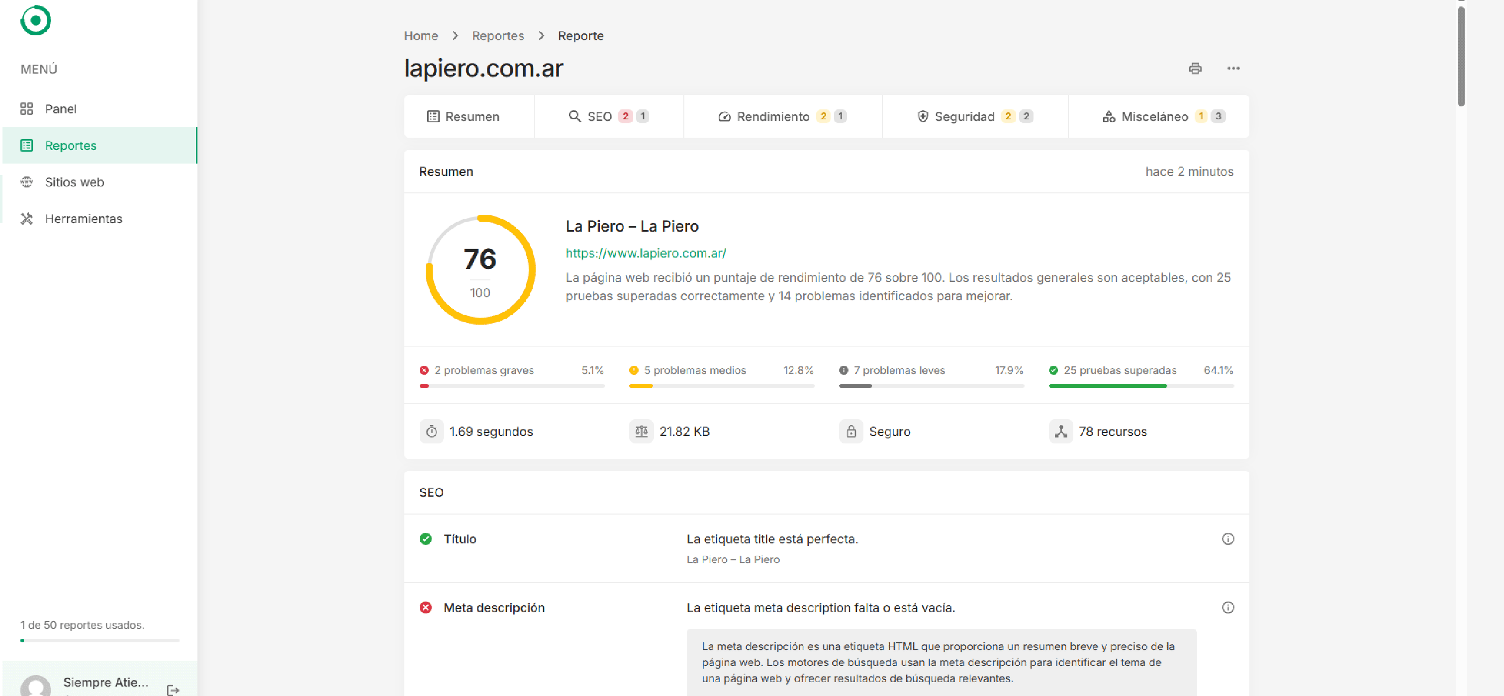Click the reports usage progress bar
Image resolution: width=1504 pixels, height=696 pixels.
100,641
